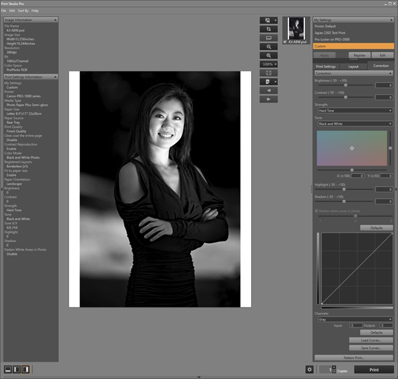Go to previous image with left arrow
The height and width of the screenshot is (379, 398).
click(x=268, y=89)
